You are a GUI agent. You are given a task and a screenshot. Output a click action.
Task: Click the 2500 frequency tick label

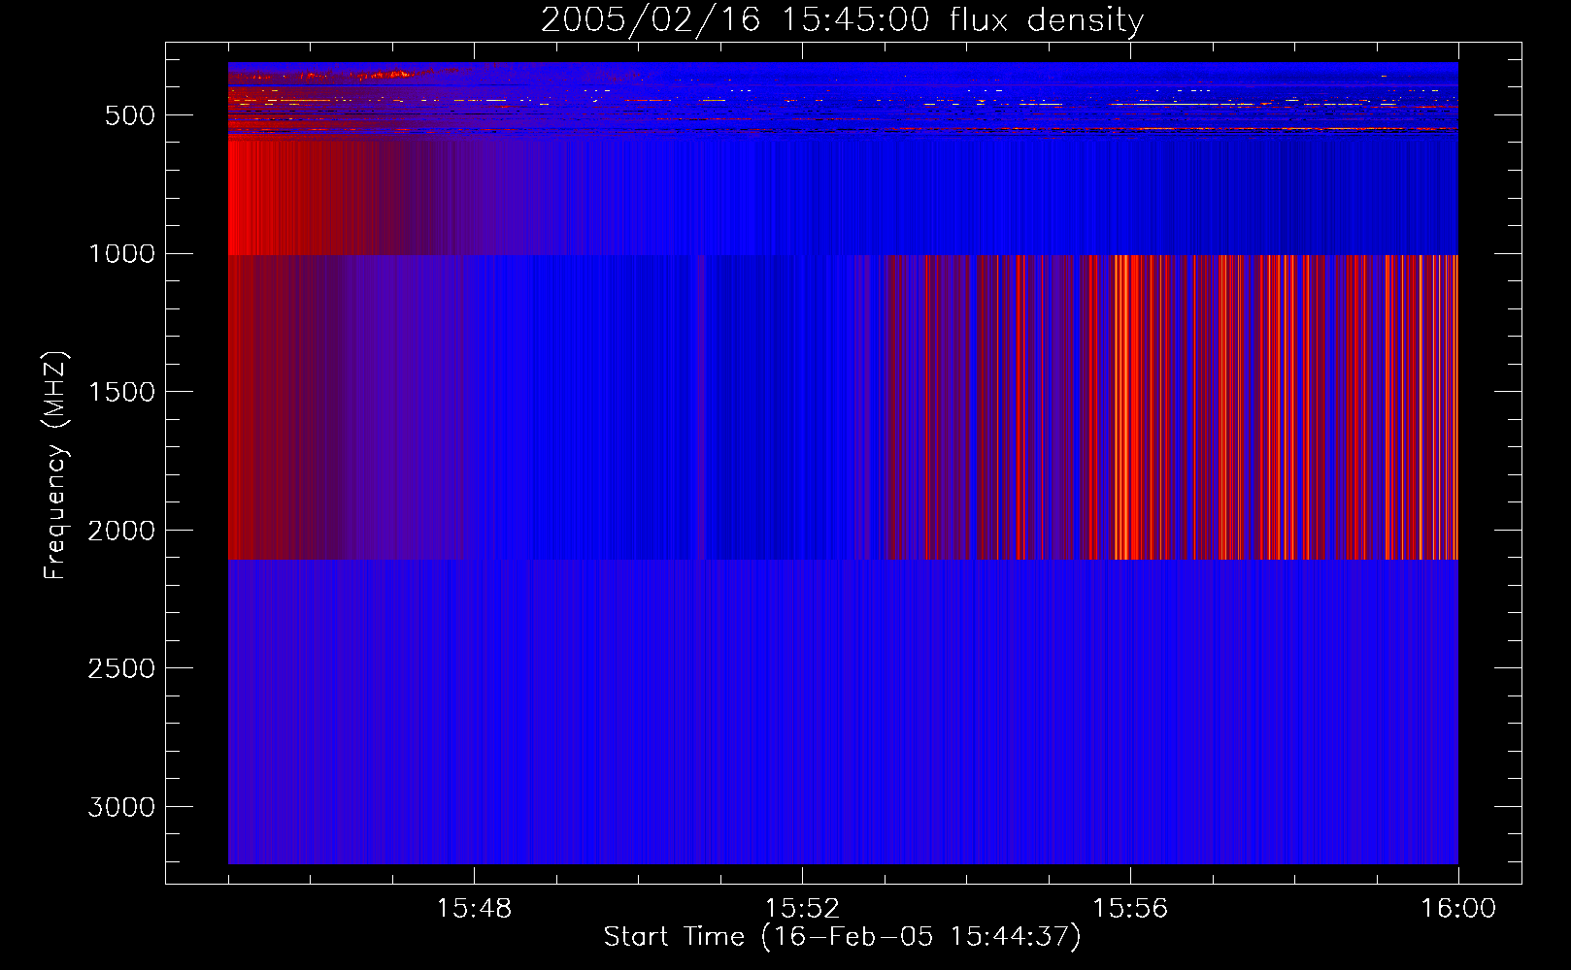[x=121, y=669]
